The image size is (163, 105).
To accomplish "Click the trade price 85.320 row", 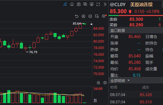I will click(146, 95).
